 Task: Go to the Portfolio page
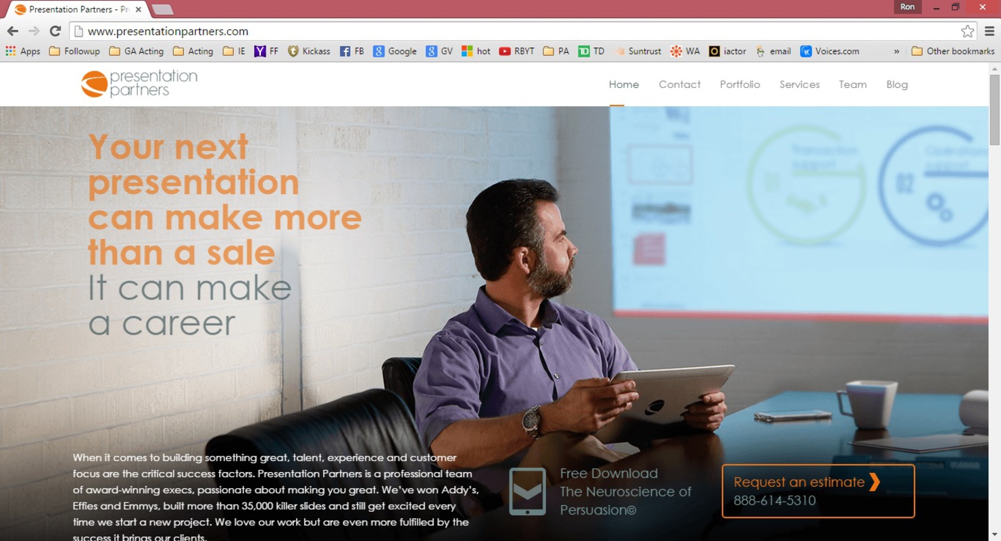[739, 85]
